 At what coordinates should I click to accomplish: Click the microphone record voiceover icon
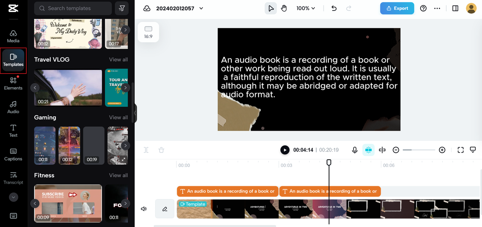(x=355, y=150)
